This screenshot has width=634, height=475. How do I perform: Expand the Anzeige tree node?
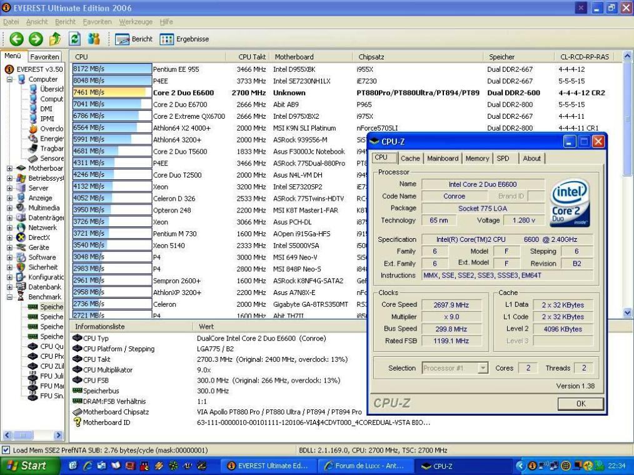pos(9,198)
